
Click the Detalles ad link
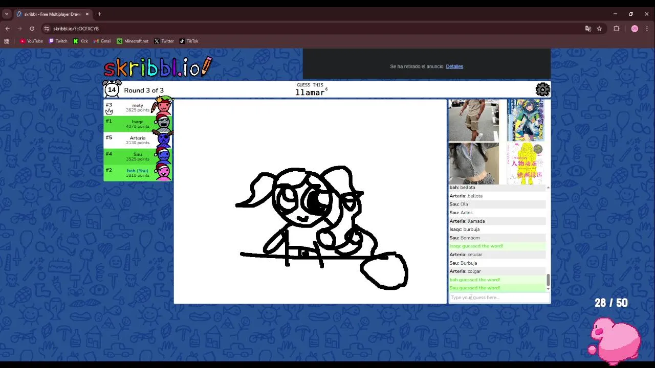[x=454, y=66]
